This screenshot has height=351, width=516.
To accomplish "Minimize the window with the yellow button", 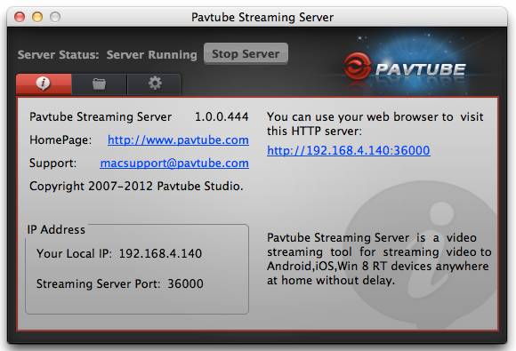I will pyautogui.click(x=37, y=17).
